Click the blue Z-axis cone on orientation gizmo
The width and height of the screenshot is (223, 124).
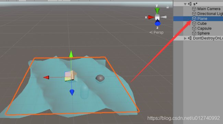point(157,23)
